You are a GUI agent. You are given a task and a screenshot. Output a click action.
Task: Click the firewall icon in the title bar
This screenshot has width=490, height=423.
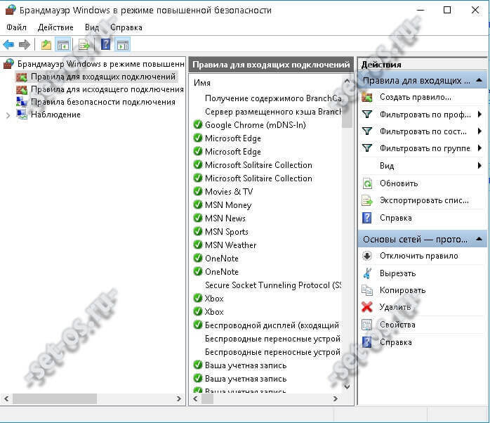(11, 10)
